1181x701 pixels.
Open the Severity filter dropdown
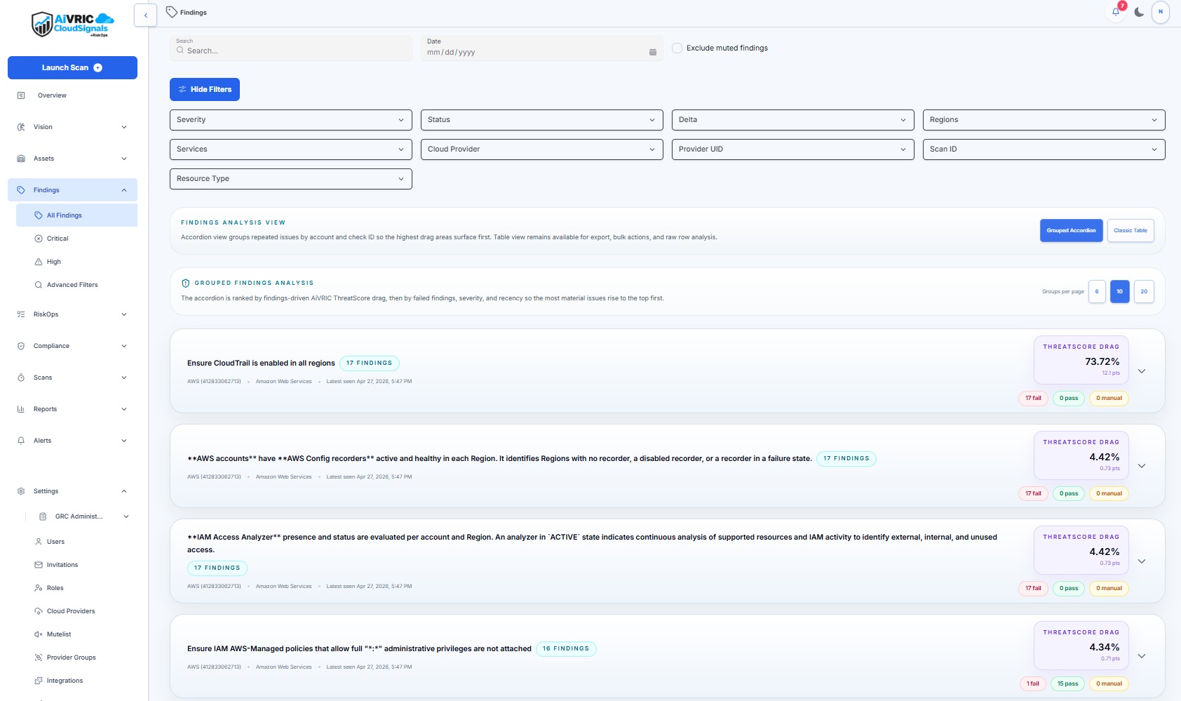pos(290,119)
